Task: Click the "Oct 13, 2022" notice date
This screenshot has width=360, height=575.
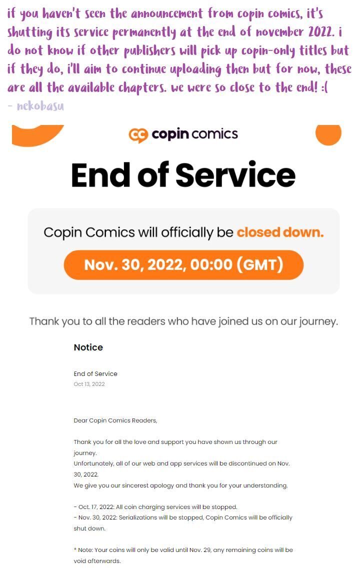Action: [x=89, y=384]
